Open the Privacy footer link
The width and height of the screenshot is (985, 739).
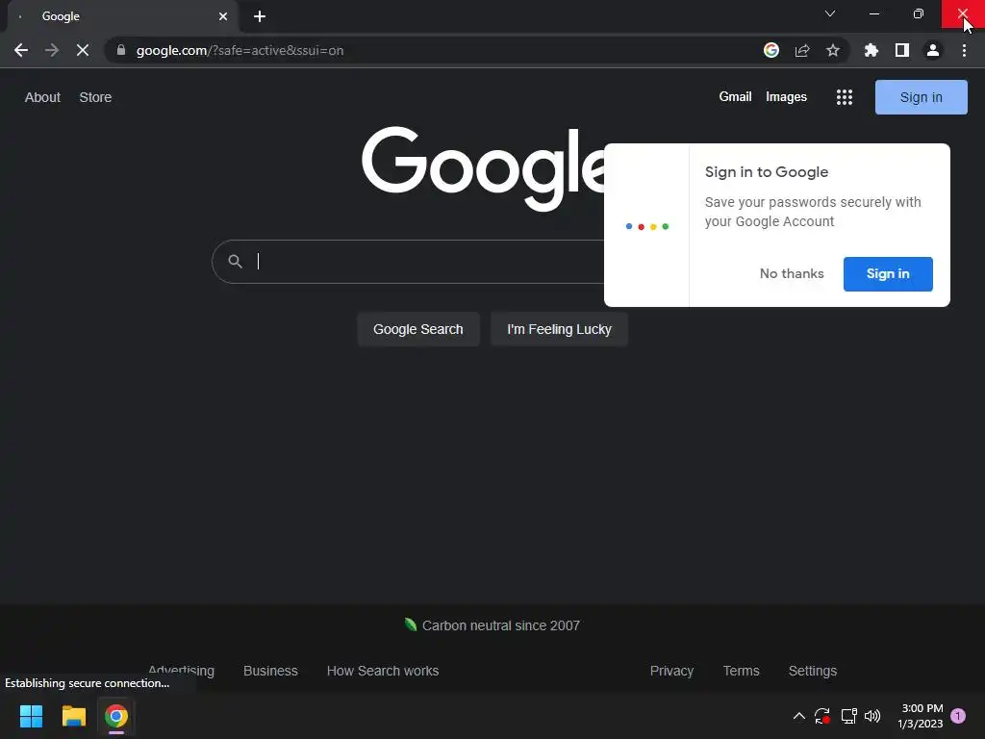[671, 671]
